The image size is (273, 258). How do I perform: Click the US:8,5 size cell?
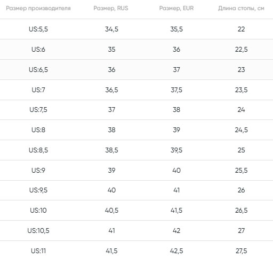click(38, 150)
